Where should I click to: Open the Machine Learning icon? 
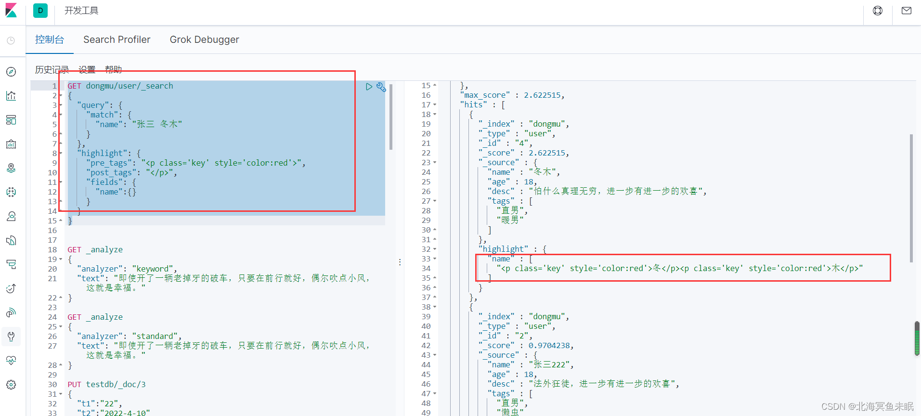pyautogui.click(x=11, y=192)
